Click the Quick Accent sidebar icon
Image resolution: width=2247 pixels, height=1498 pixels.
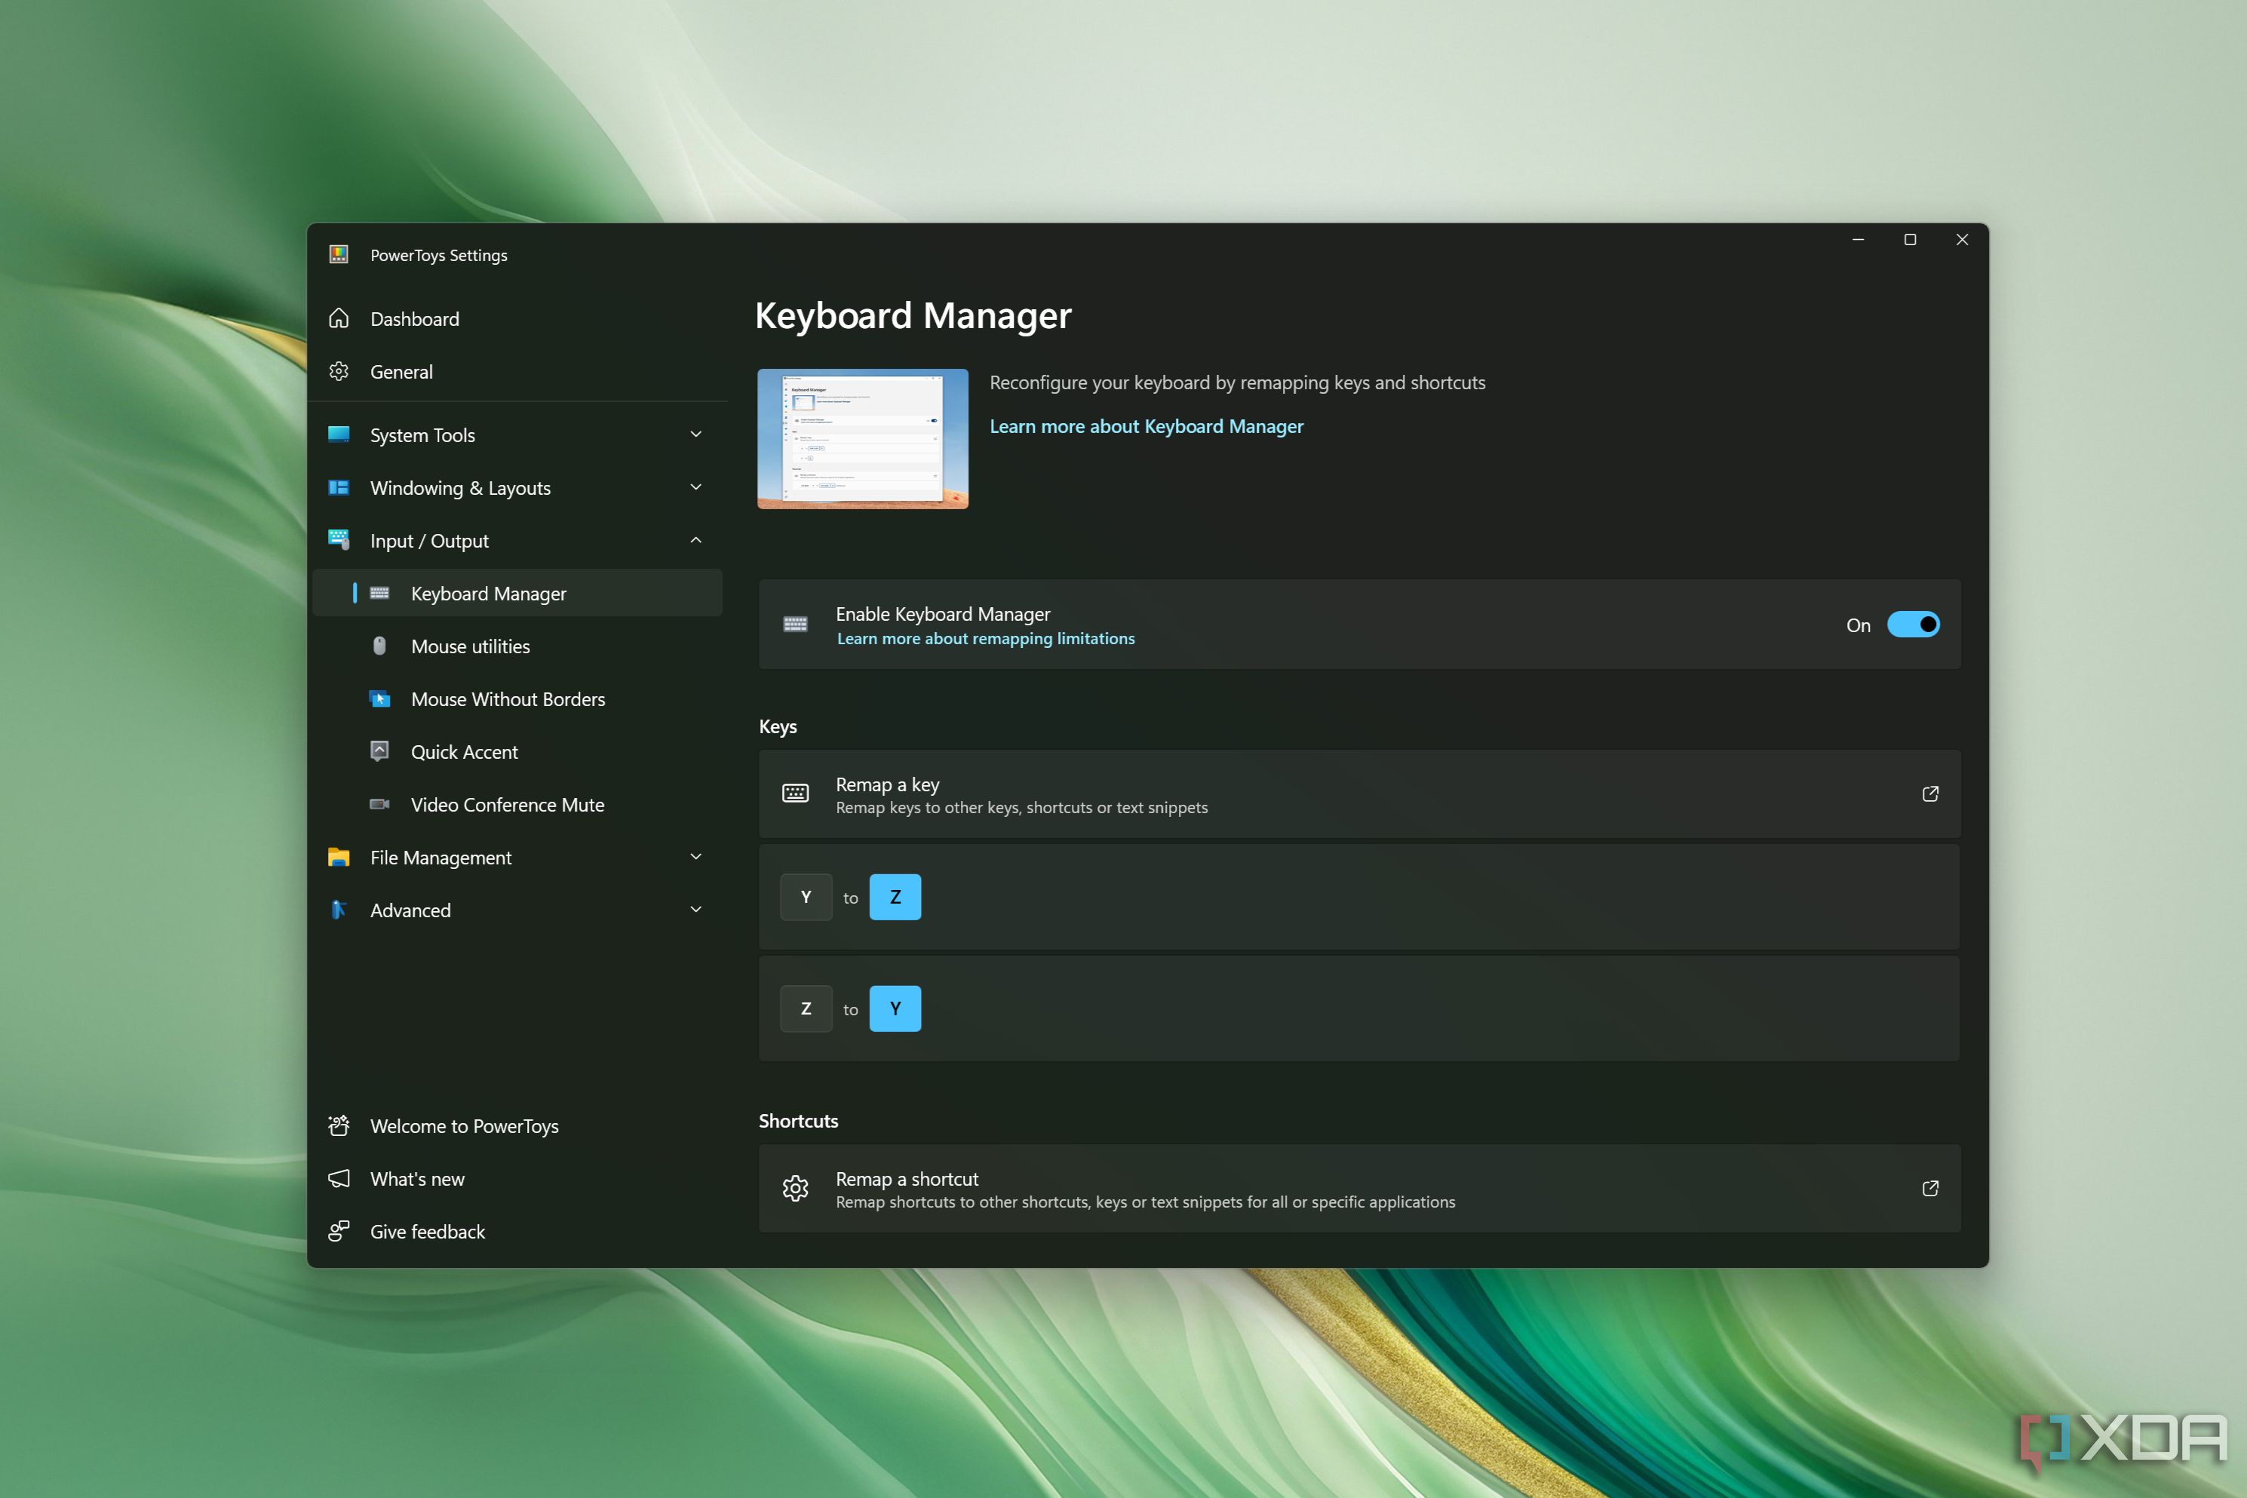pyautogui.click(x=381, y=751)
